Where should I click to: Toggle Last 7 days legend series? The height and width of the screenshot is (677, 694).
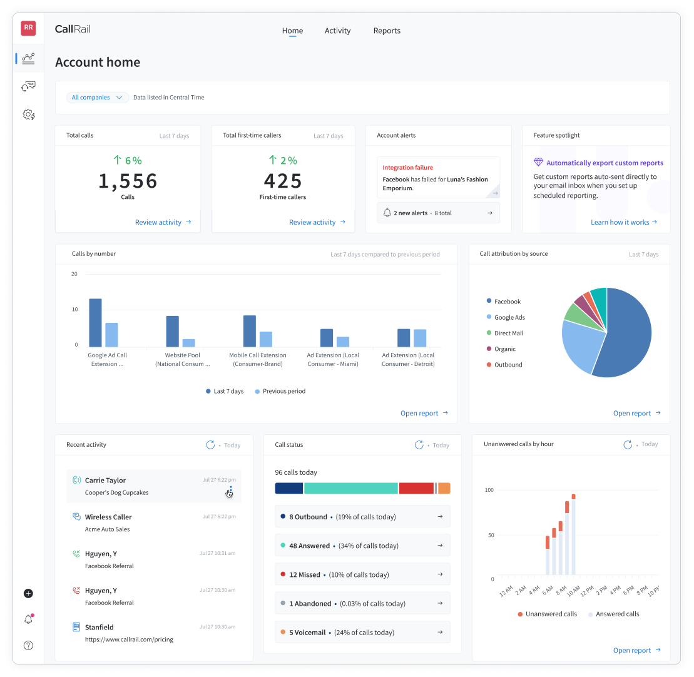click(x=225, y=391)
